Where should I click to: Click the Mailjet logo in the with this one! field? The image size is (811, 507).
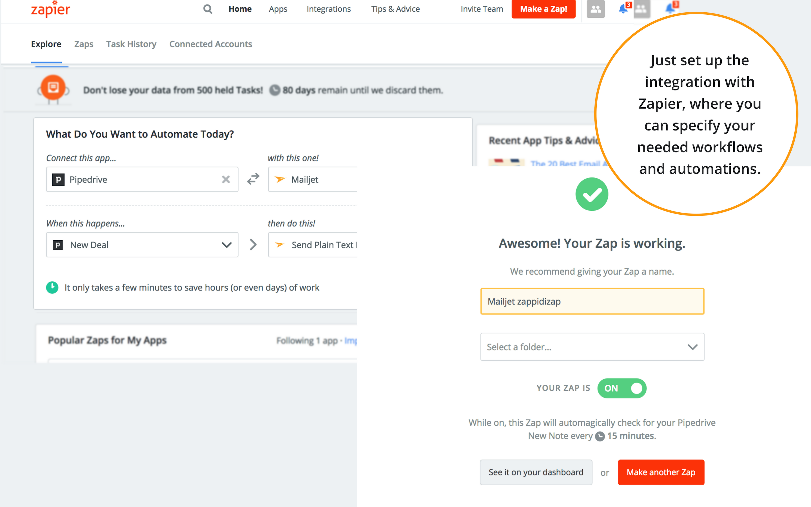point(280,179)
